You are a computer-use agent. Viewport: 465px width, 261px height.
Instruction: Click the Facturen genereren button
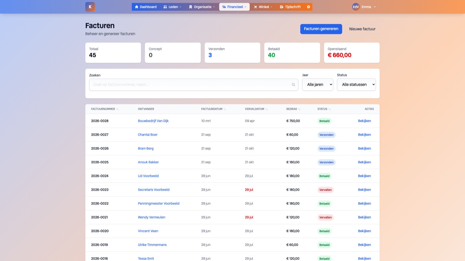click(x=321, y=29)
